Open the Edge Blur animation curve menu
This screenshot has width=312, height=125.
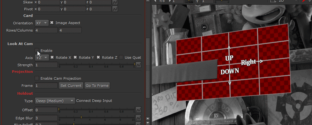pos(138,118)
